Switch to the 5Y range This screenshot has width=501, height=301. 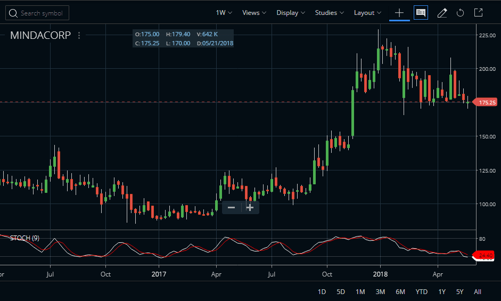pyautogui.click(x=460, y=292)
